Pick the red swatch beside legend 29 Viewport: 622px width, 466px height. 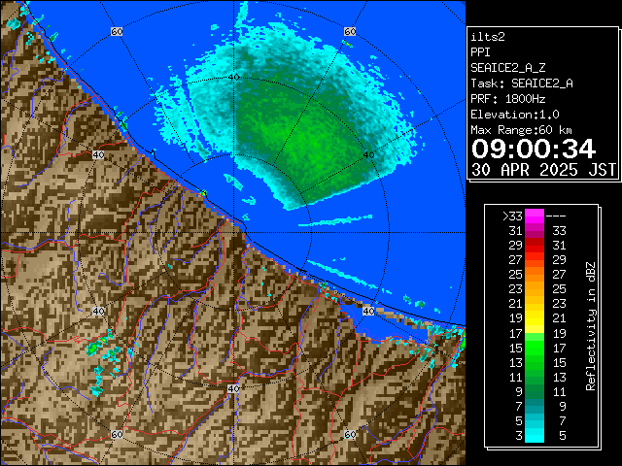pos(535,246)
